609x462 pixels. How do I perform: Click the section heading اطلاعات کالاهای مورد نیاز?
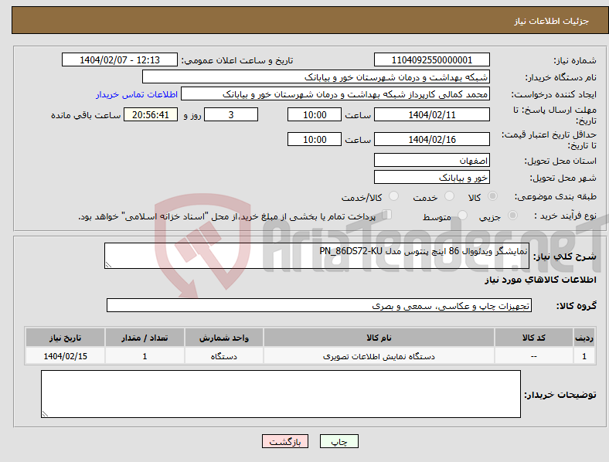point(540,280)
